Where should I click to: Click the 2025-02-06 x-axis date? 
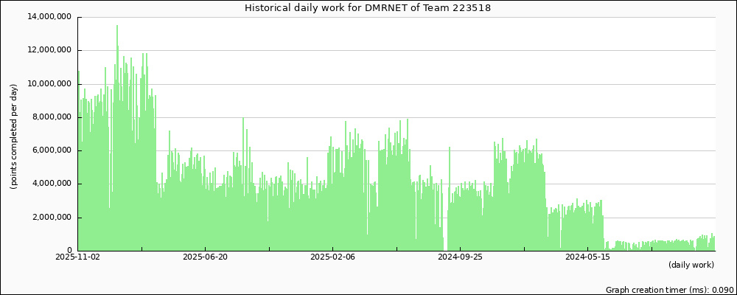pyautogui.click(x=332, y=257)
